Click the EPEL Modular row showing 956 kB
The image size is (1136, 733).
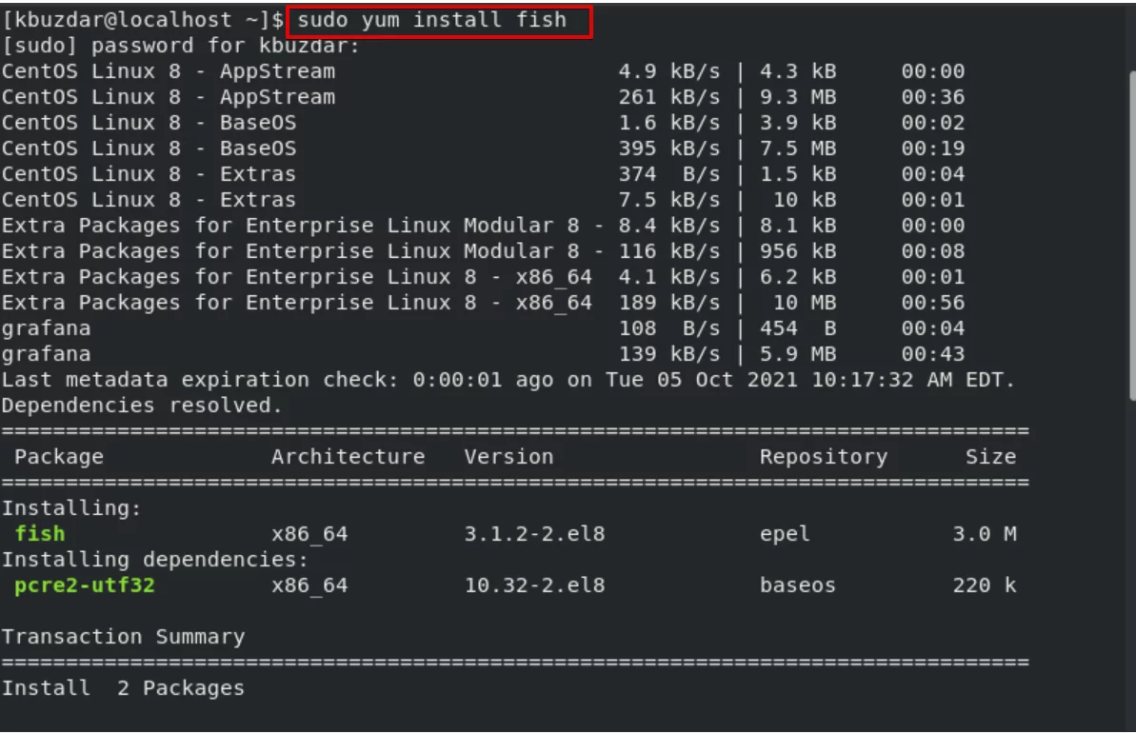coord(483,251)
